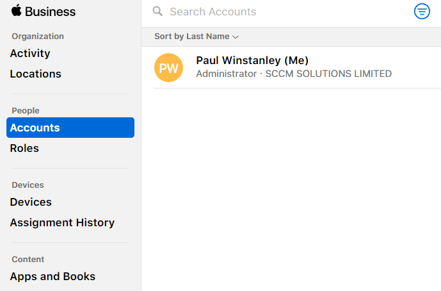Expand the Sort by Last Name dropdown
441x291 pixels.
[196, 37]
